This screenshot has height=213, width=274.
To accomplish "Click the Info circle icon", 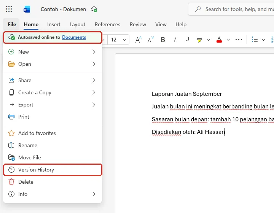I will pyautogui.click(x=11, y=194).
